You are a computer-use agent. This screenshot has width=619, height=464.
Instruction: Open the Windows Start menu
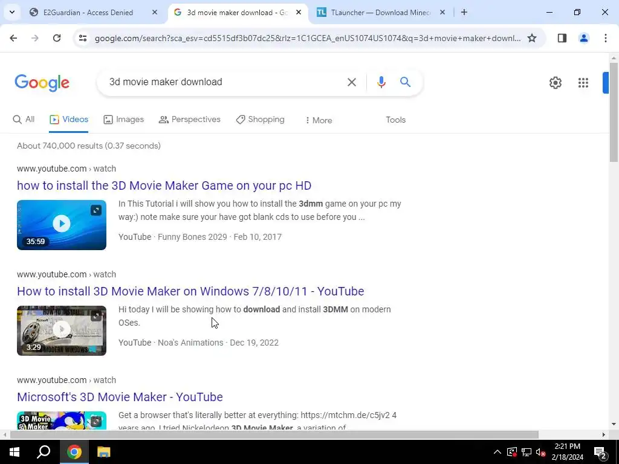point(15,452)
